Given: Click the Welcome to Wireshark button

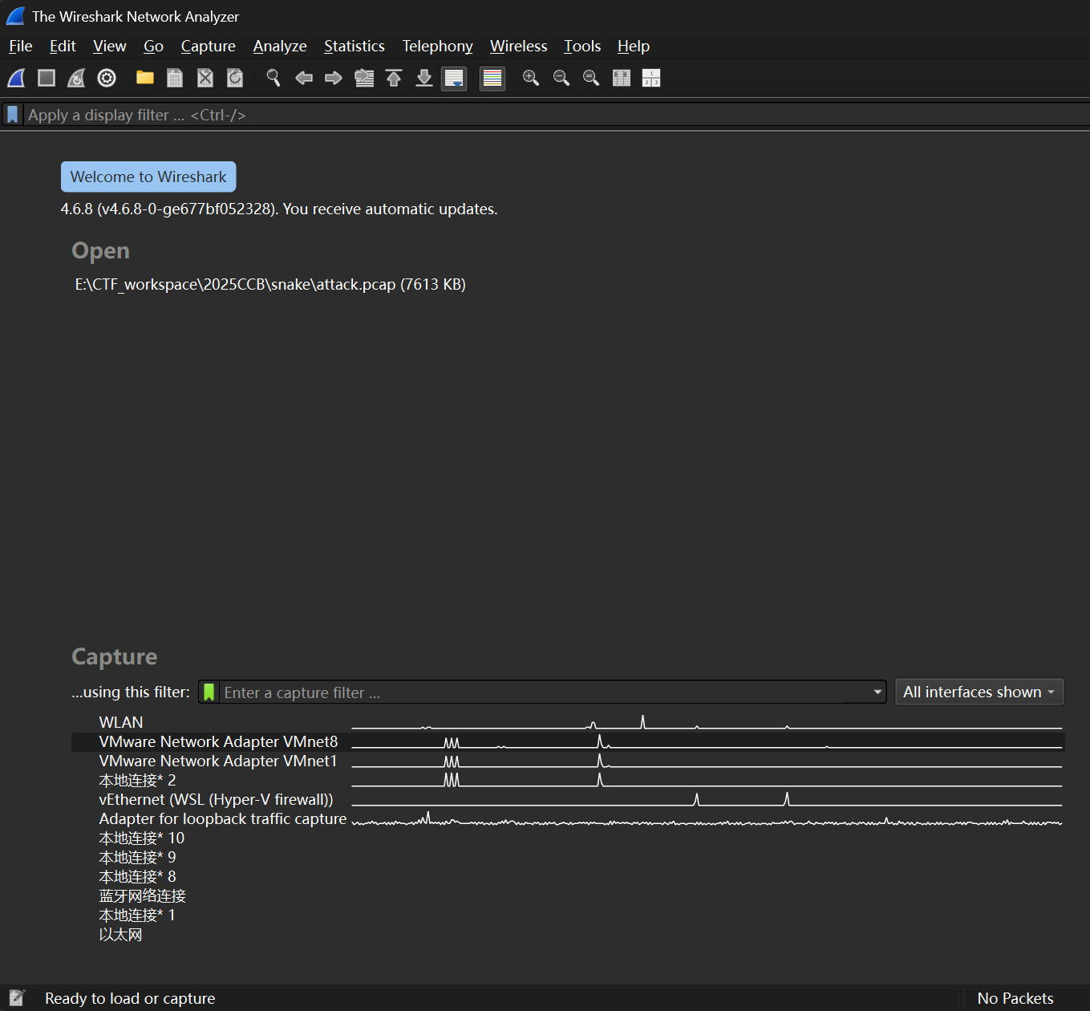Looking at the screenshot, I should (148, 177).
